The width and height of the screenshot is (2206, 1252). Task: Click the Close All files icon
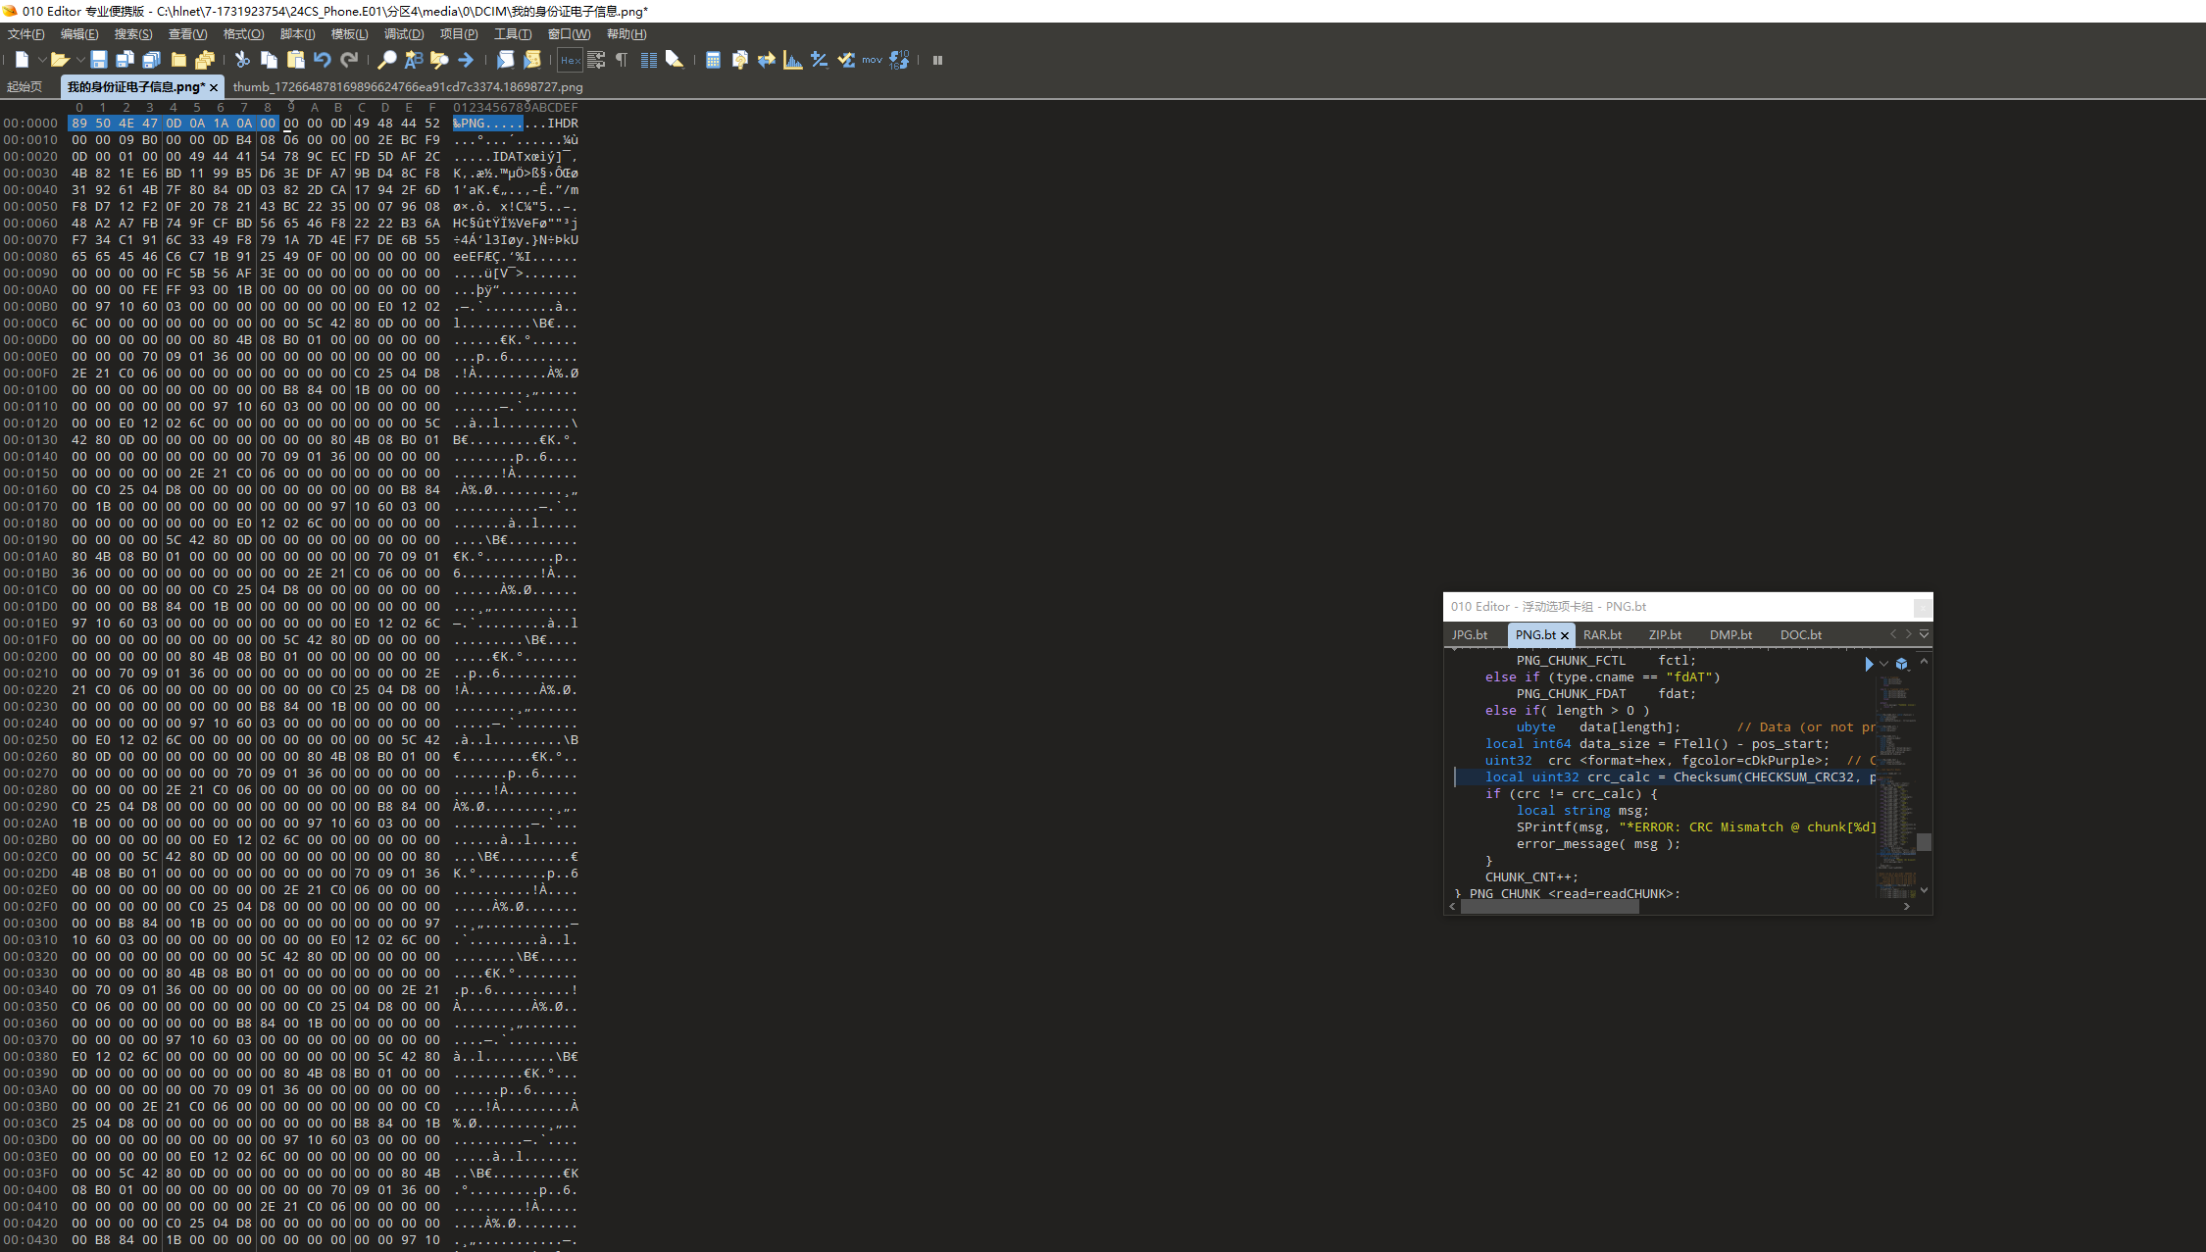click(x=205, y=60)
